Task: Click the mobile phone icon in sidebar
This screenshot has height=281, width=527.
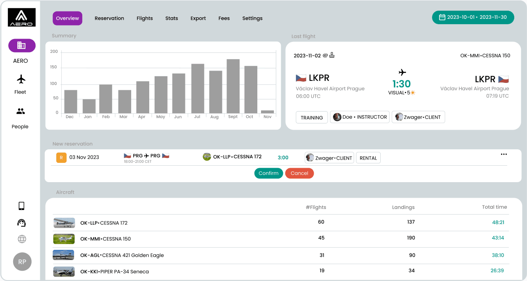Action: pyautogui.click(x=22, y=206)
